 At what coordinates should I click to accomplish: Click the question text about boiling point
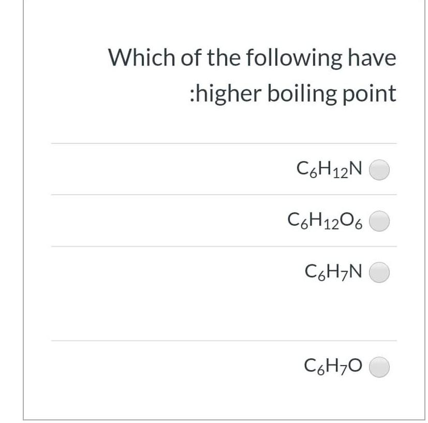point(252,75)
